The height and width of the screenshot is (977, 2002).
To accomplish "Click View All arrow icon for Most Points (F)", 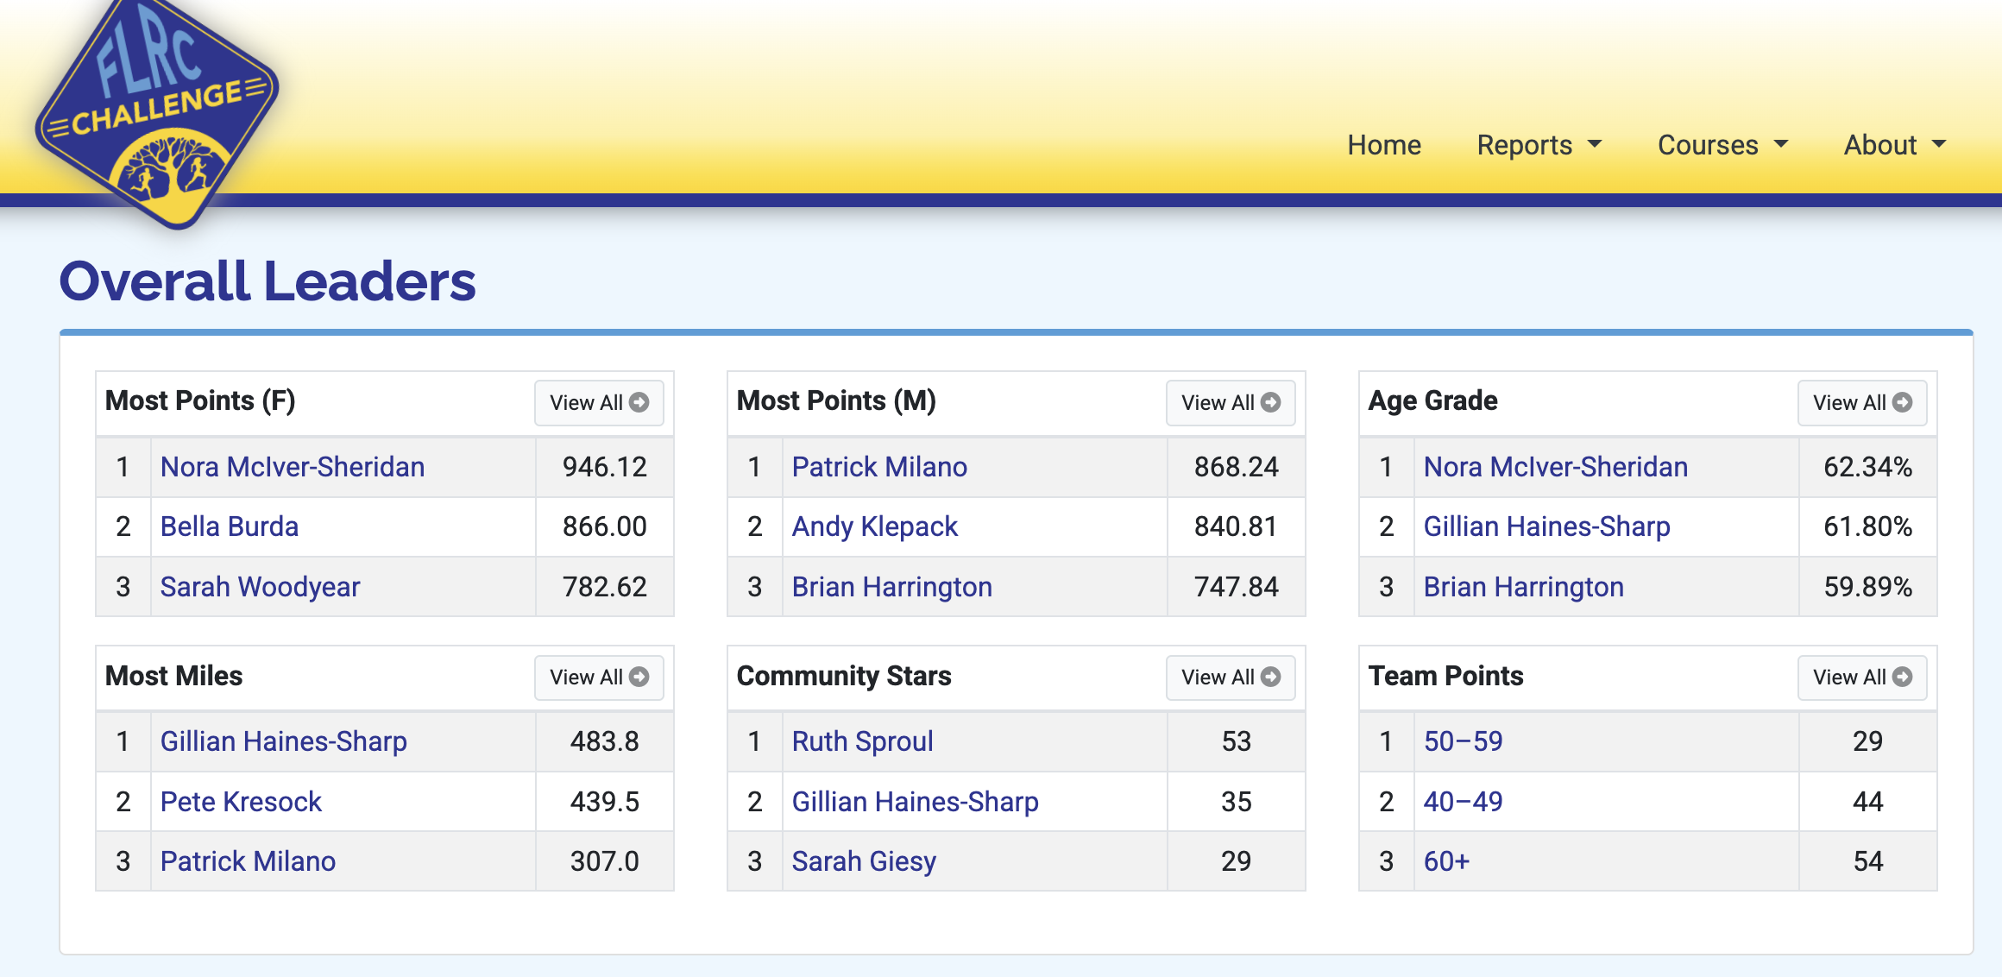I will pyautogui.click(x=639, y=402).
